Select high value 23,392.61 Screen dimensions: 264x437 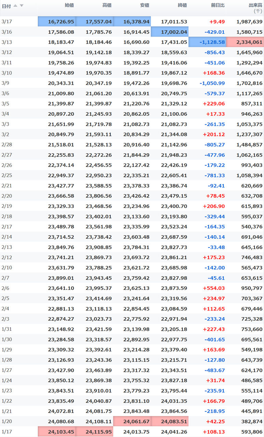tap(99, 349)
